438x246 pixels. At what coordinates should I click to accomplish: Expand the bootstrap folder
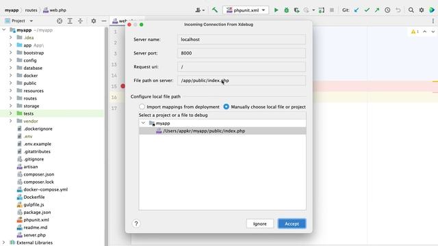point(11,53)
